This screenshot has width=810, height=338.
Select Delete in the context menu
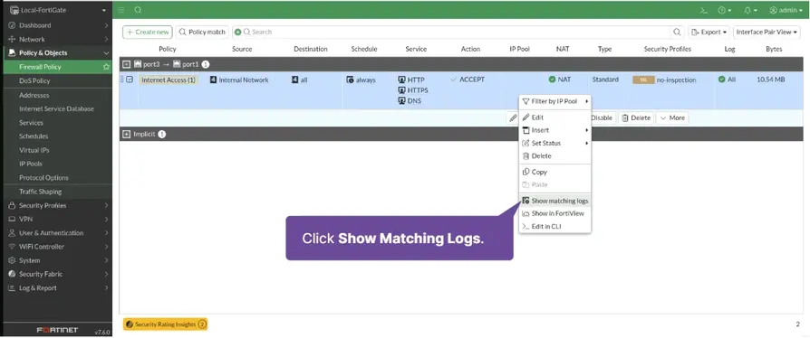tap(554, 156)
